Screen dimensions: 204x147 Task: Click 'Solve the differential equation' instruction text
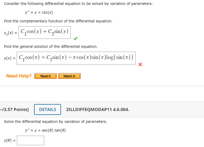tap(56, 122)
